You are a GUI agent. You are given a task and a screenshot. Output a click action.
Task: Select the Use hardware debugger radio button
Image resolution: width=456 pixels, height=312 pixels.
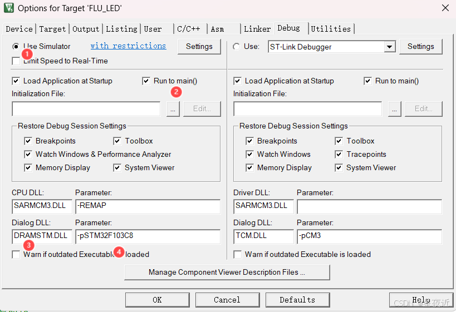[x=237, y=47]
